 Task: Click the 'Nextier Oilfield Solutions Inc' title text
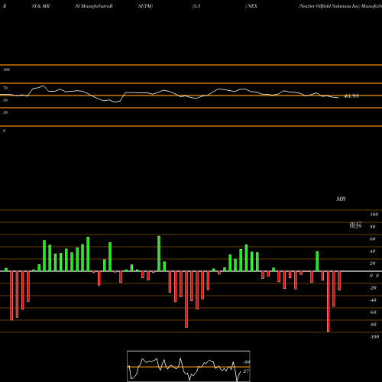(329, 6)
